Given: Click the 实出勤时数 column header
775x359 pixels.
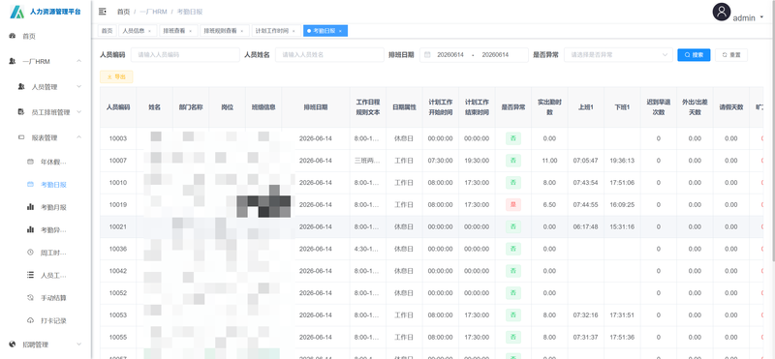Looking at the screenshot, I should tap(549, 107).
